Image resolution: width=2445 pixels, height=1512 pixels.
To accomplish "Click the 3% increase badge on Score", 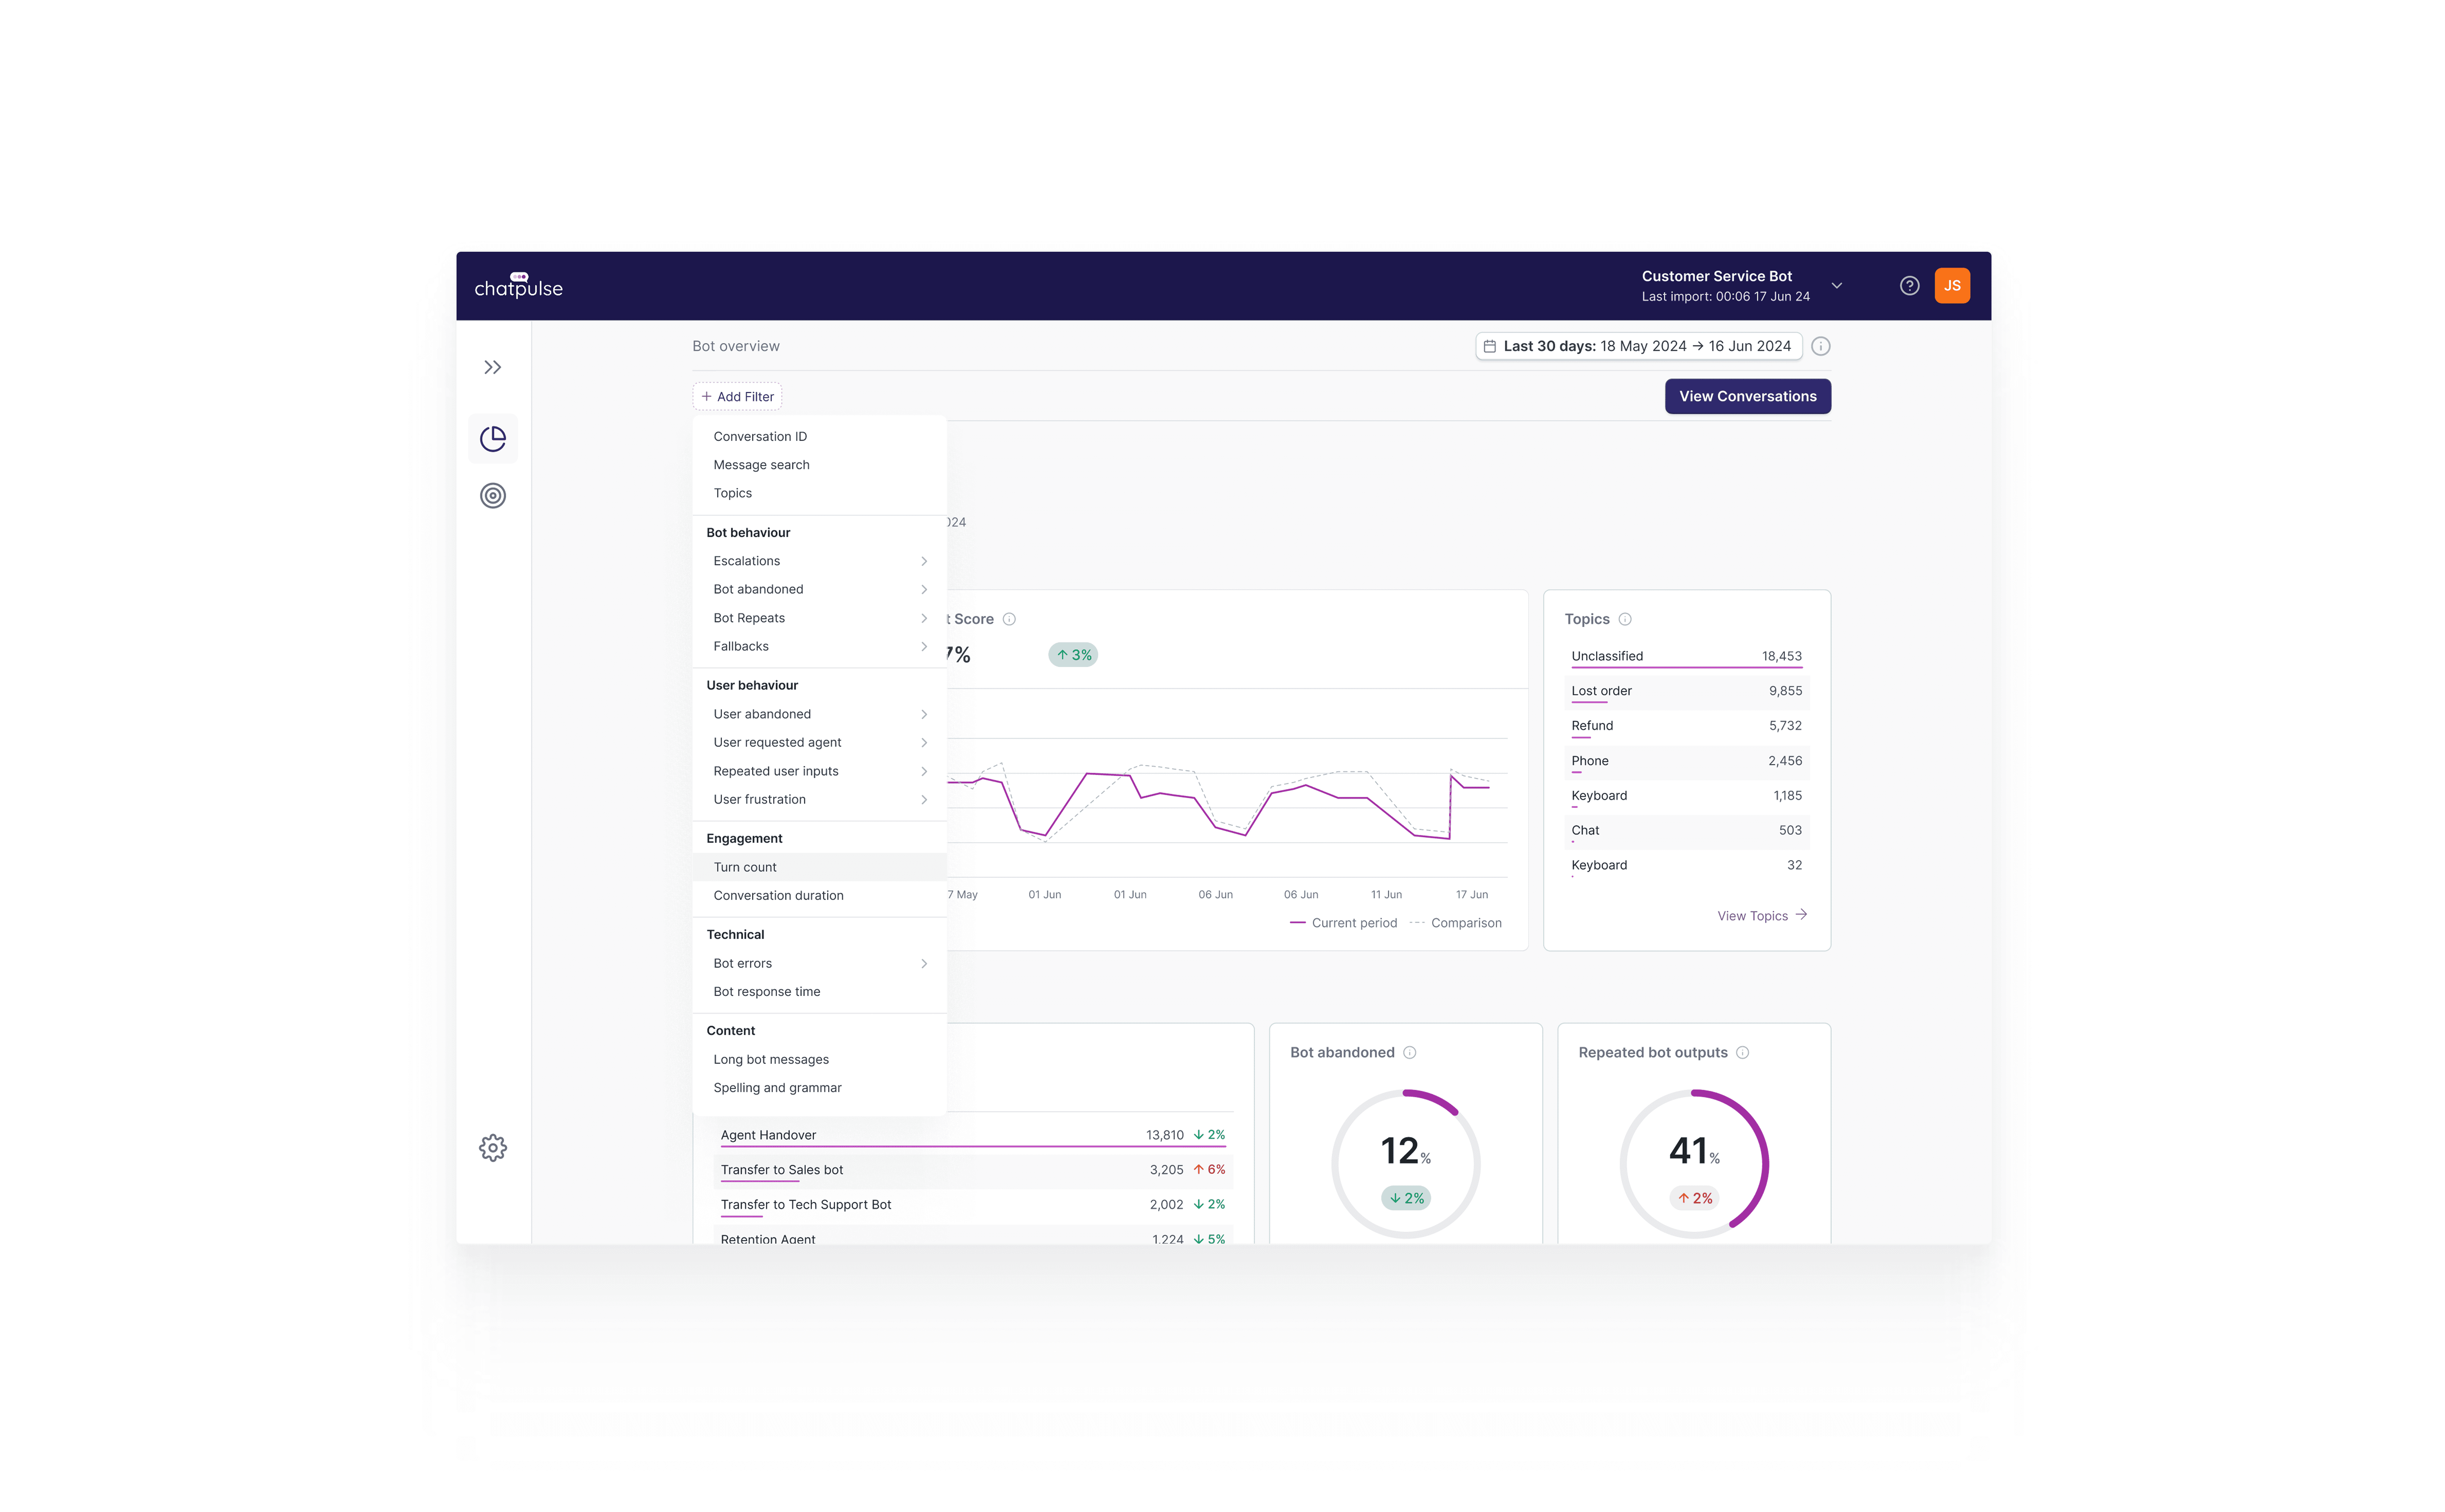I will 1073,655.
